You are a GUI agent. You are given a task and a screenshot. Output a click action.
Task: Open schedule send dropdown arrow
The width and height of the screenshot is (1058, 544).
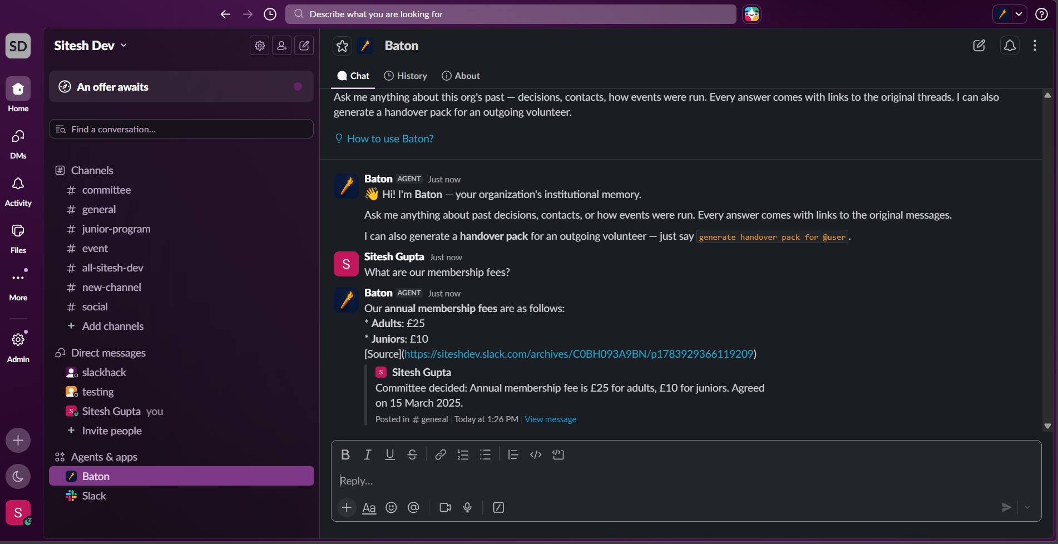pyautogui.click(x=1027, y=507)
